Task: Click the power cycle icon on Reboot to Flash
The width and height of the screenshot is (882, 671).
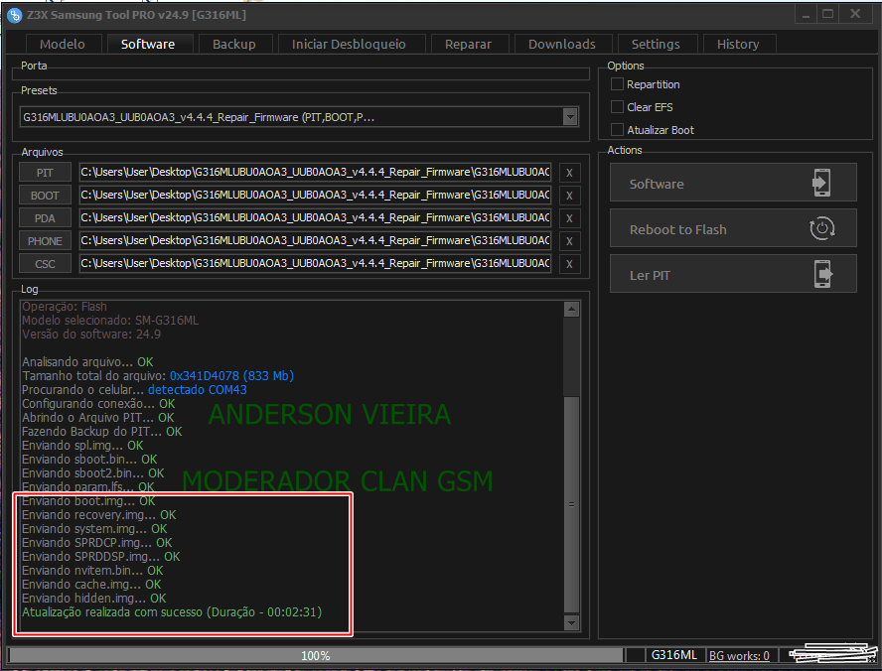Action: [821, 228]
